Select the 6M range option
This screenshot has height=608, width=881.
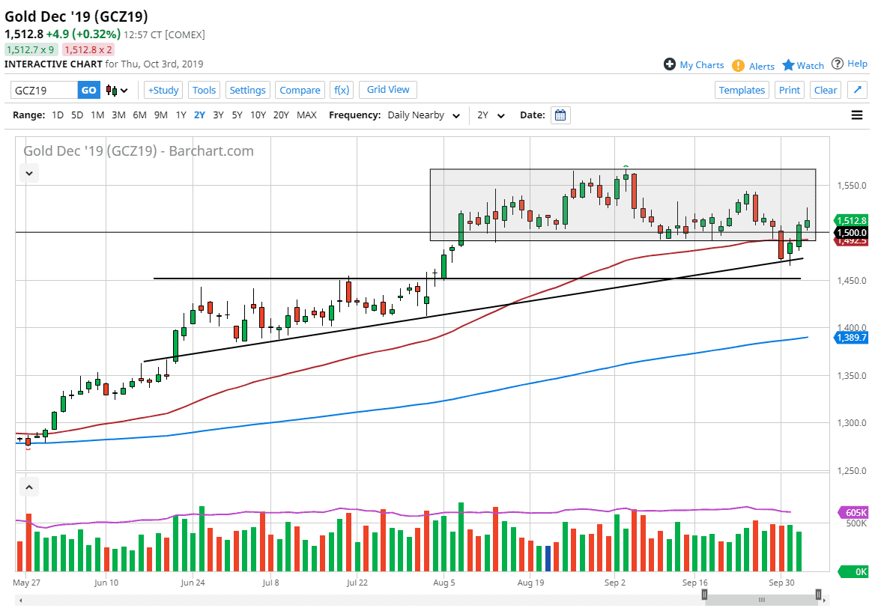point(139,115)
